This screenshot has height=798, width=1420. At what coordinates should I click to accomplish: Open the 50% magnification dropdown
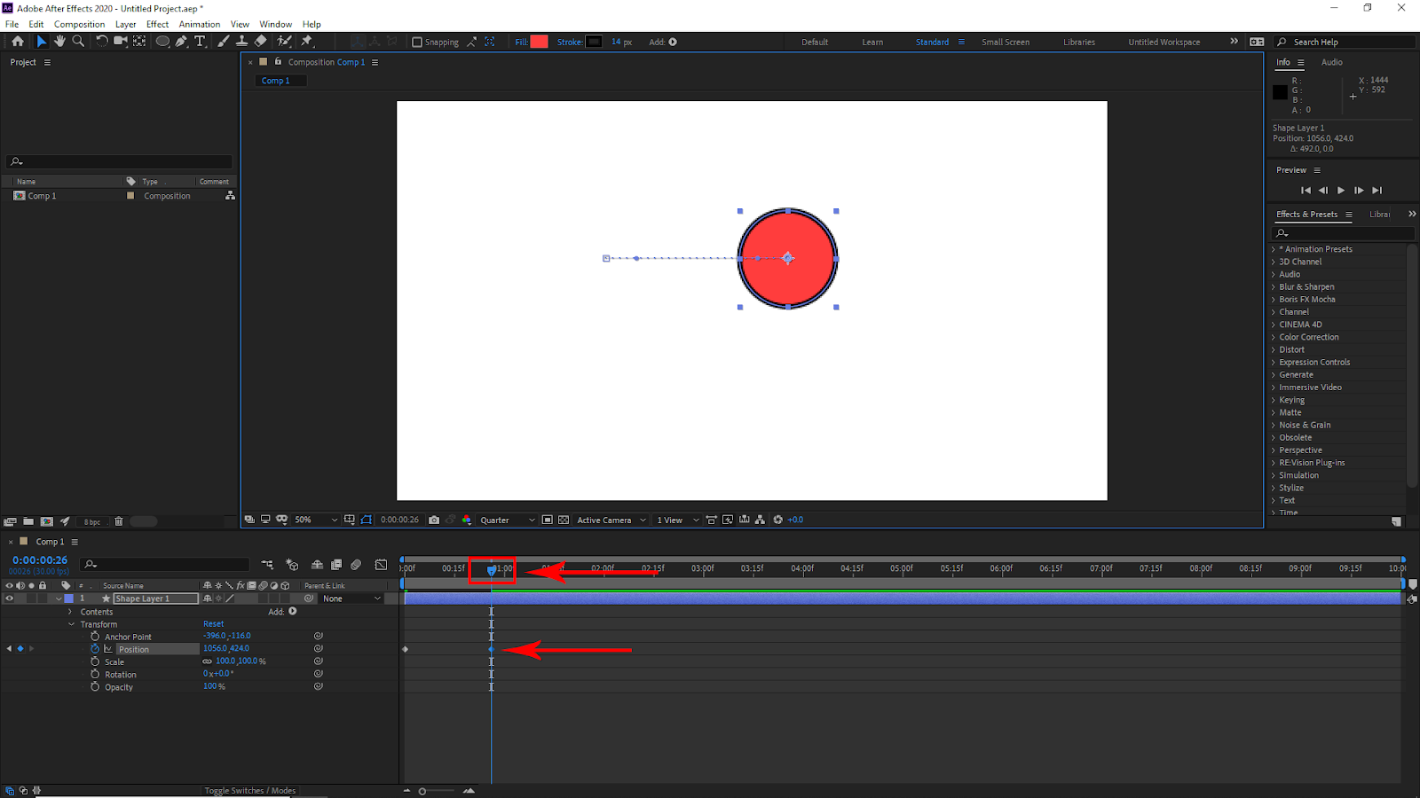317,520
